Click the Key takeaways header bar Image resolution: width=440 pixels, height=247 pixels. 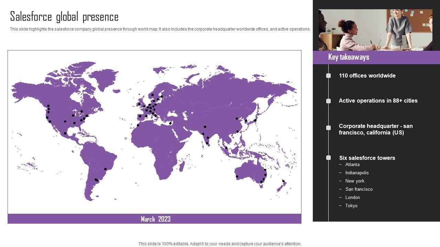pos(376,57)
